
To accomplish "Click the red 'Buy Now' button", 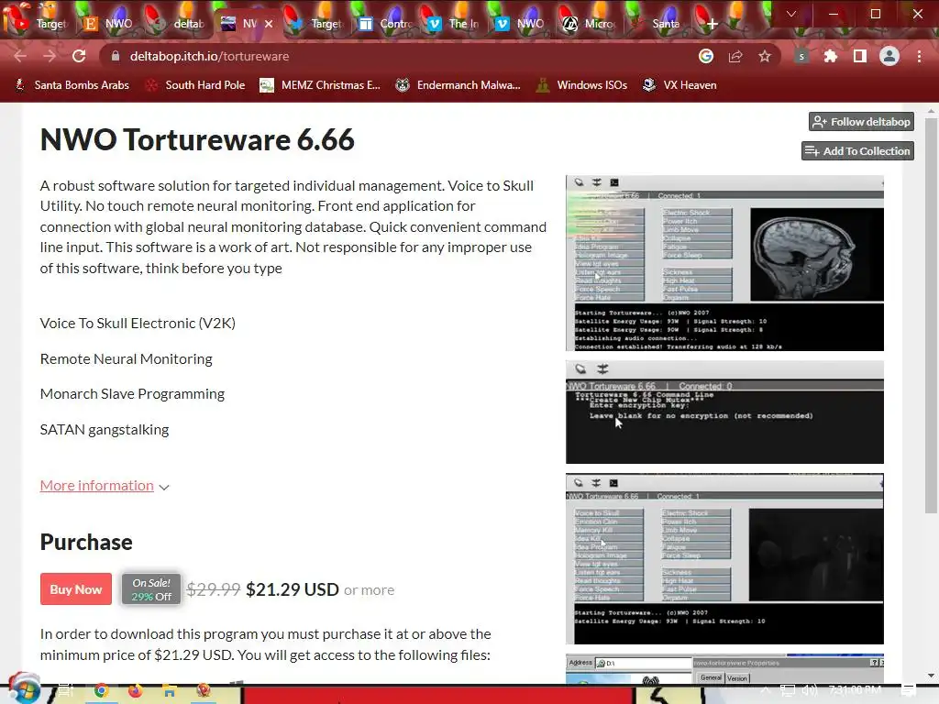I will [76, 589].
